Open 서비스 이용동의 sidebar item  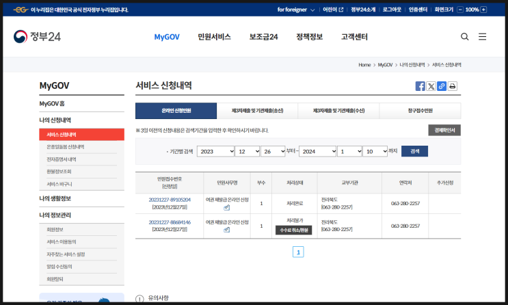[x=62, y=242]
